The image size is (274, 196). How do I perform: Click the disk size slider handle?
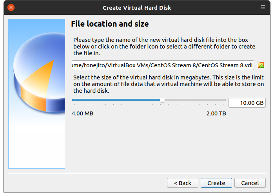pyautogui.click(x=163, y=100)
